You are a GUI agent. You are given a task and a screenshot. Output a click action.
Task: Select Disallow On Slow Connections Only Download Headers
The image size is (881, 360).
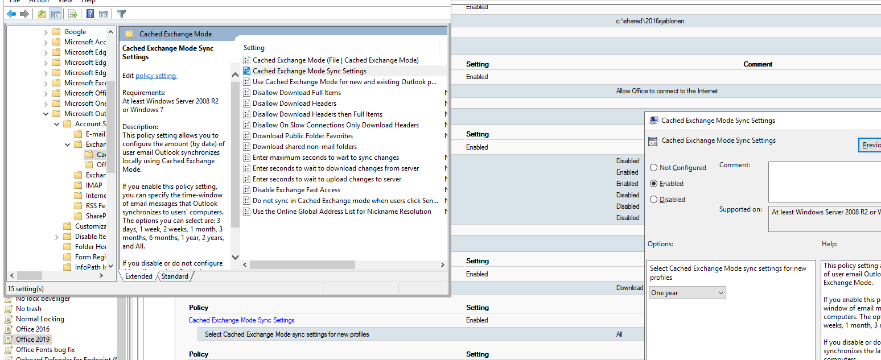click(336, 125)
